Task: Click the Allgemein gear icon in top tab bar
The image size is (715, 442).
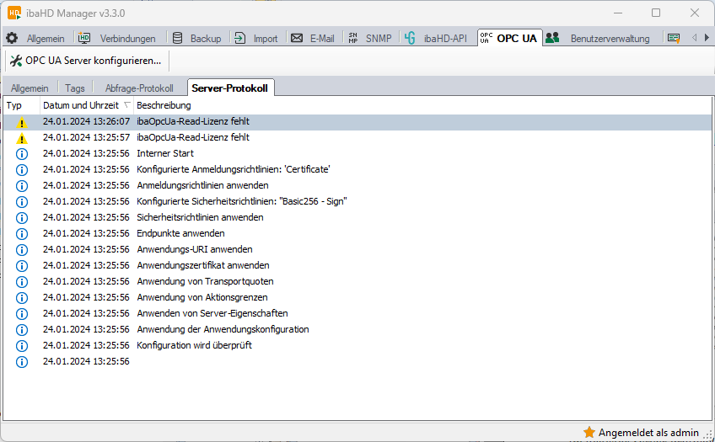Action: pyautogui.click(x=12, y=38)
